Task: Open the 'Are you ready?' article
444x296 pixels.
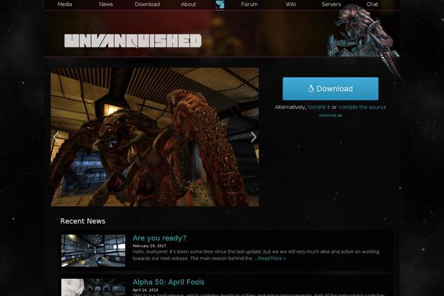Action: 159,238
